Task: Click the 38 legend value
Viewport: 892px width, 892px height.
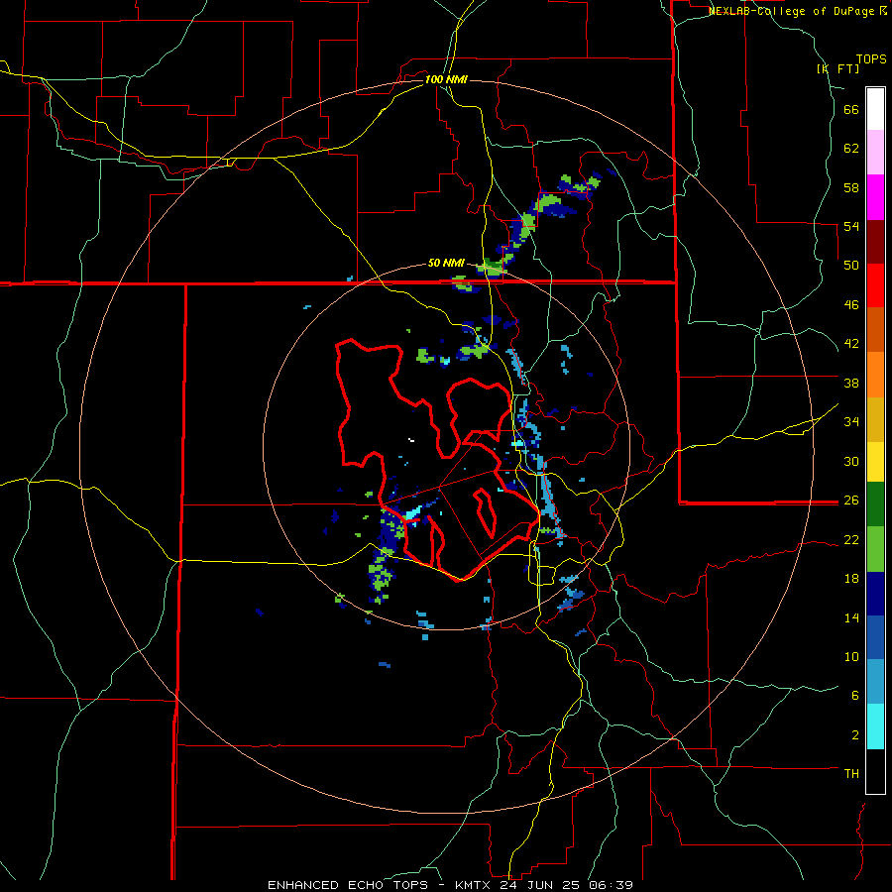Action: 851,383
